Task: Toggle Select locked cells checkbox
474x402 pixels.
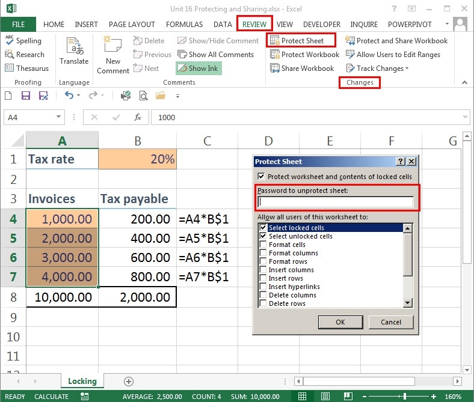Action: tap(263, 227)
